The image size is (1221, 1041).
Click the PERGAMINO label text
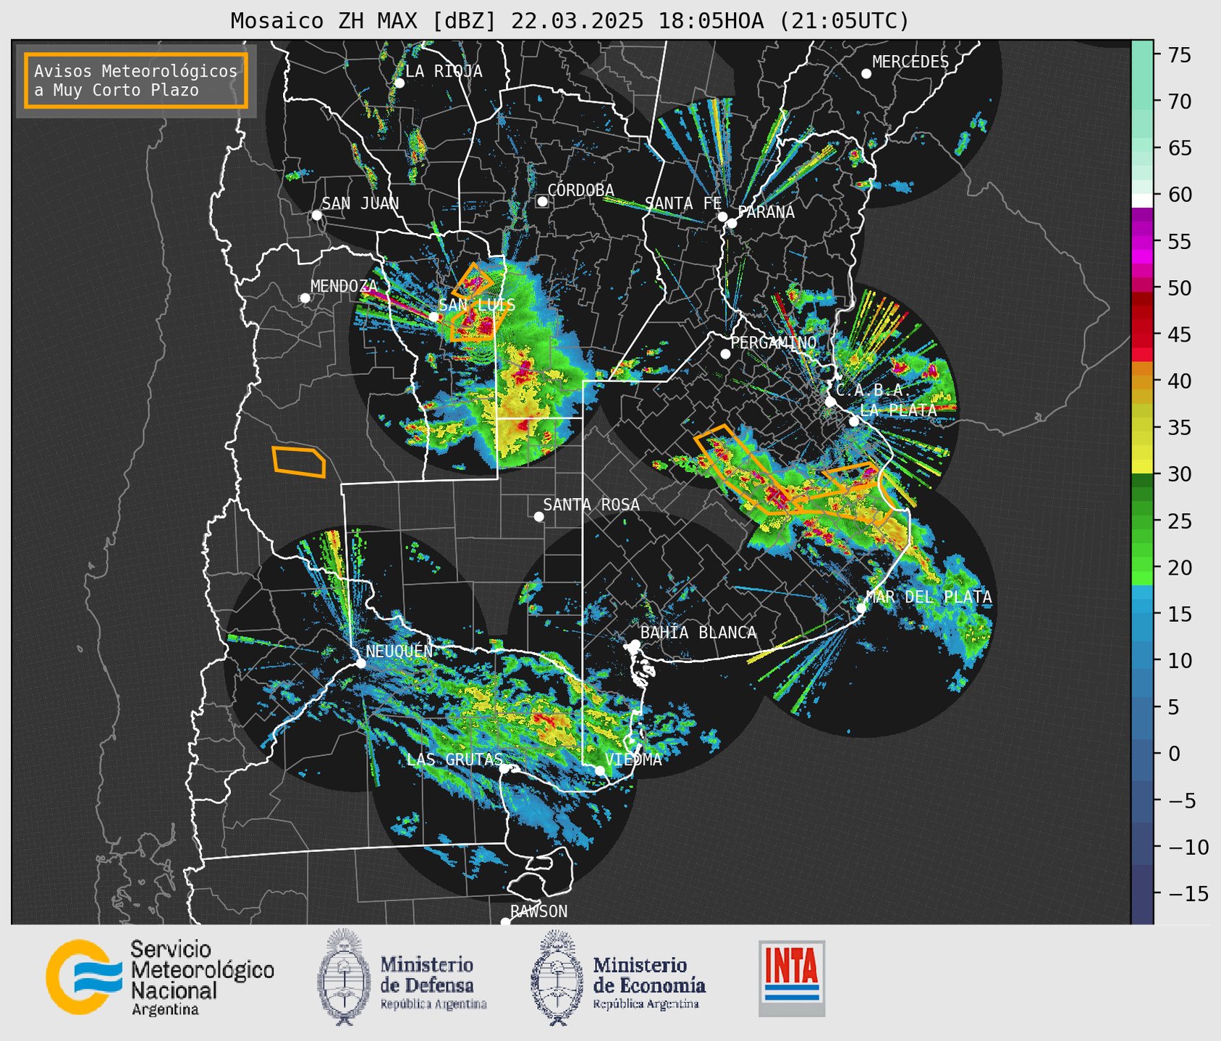point(774,342)
